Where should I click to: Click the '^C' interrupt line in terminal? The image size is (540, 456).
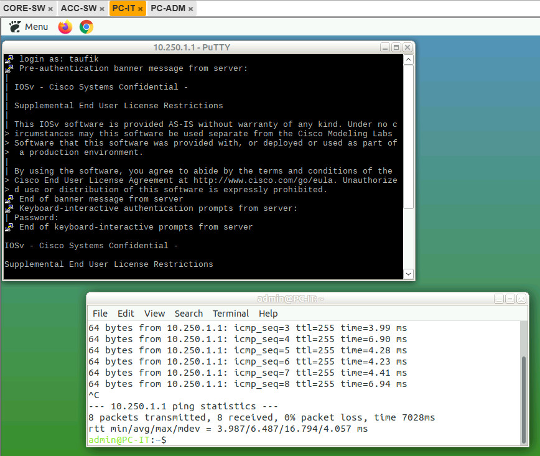coord(94,395)
